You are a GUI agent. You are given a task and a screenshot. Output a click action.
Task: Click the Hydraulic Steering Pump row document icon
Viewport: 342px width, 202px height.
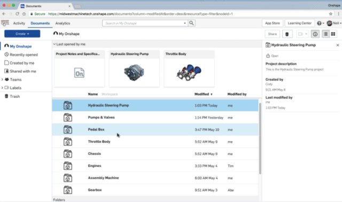pyautogui.click(x=68, y=105)
